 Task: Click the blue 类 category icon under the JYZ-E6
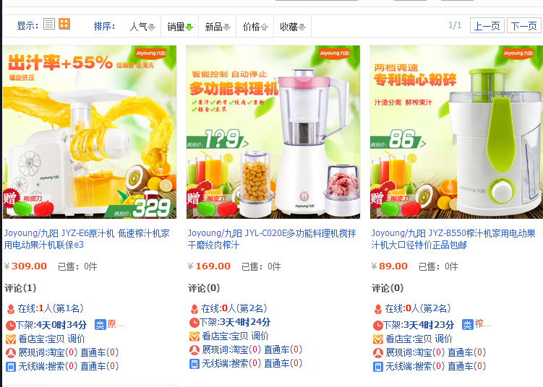tap(100, 325)
